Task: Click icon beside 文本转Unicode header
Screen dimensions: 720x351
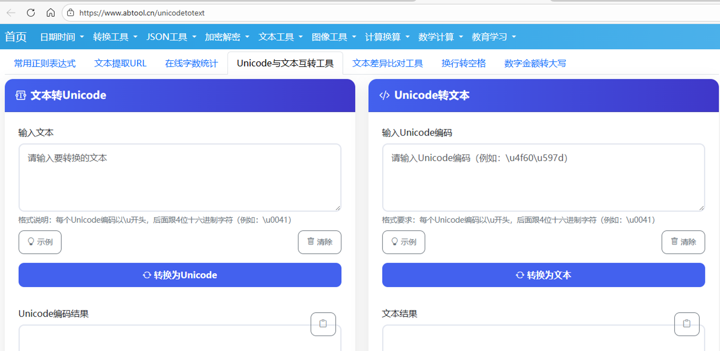Action: 21,95
